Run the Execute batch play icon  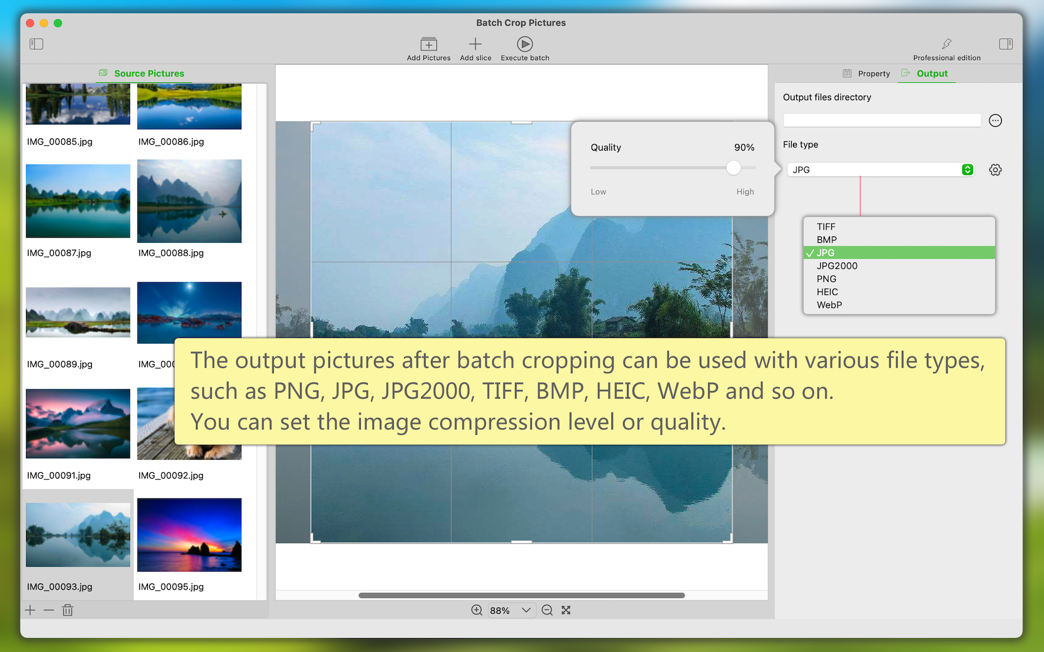point(525,44)
